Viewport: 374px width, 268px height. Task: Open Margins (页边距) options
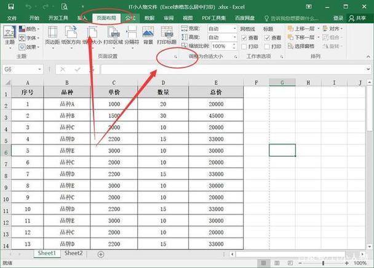point(52,36)
